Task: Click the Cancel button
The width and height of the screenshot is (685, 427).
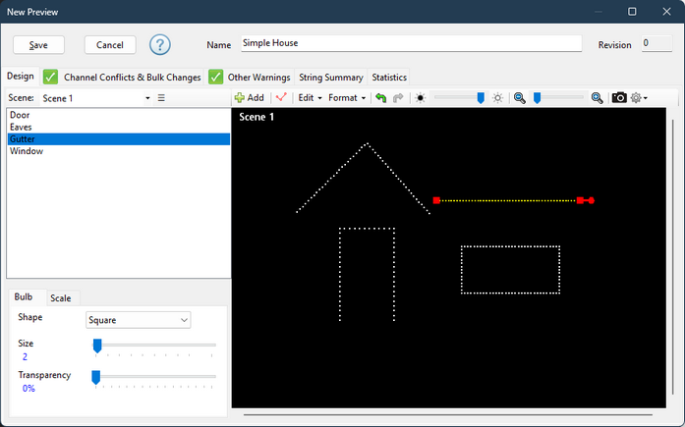Action: (110, 45)
